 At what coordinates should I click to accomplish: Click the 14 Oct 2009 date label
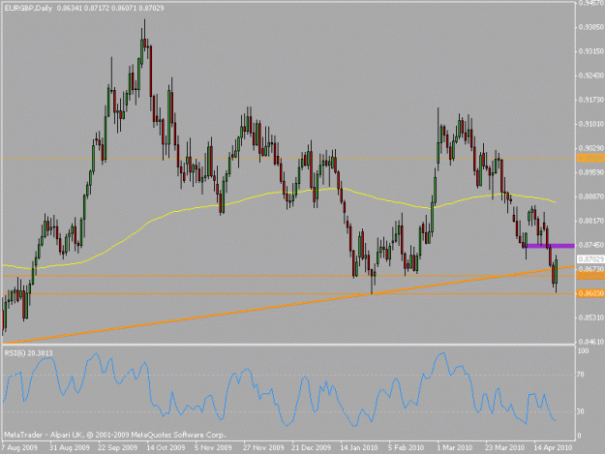point(166,447)
